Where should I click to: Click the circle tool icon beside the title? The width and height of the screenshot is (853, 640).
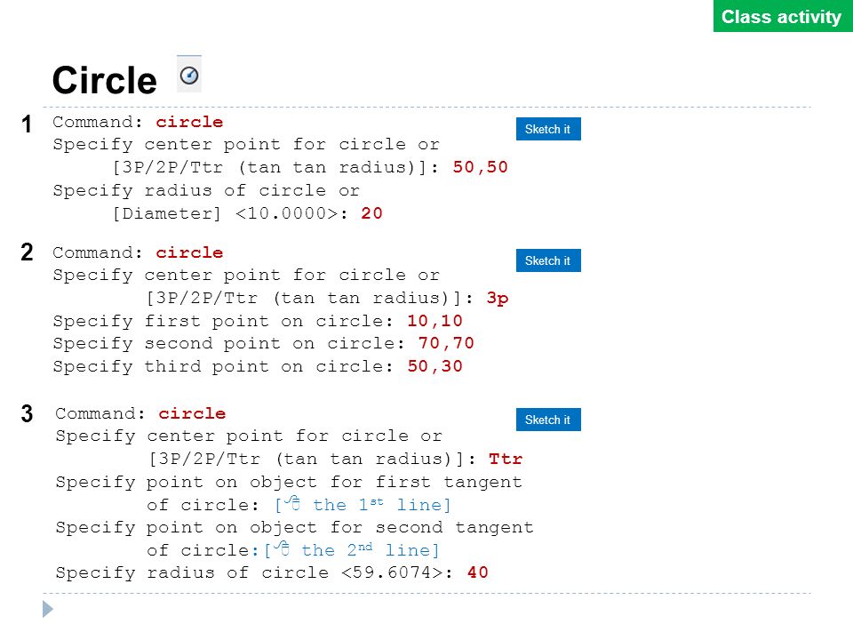188,74
